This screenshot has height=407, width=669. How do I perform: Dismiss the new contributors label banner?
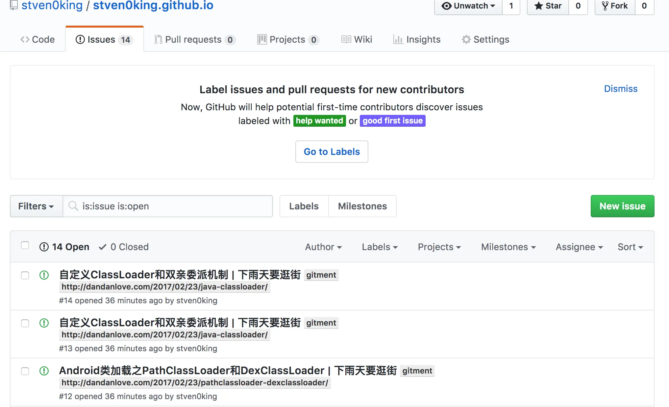tap(621, 89)
